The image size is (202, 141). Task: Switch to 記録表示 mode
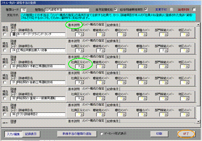[31, 134]
